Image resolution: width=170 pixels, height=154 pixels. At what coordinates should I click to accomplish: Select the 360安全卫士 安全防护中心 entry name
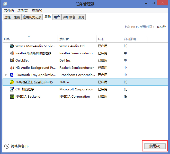point(35,82)
